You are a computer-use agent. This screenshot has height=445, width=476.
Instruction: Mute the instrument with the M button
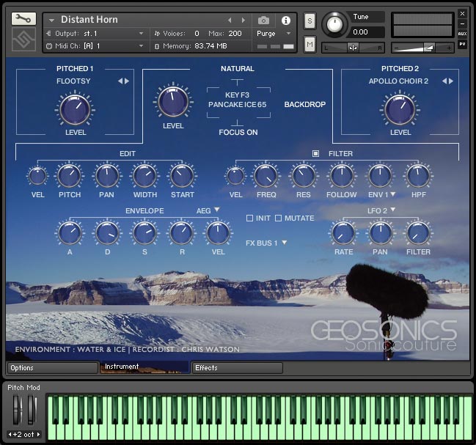(310, 45)
